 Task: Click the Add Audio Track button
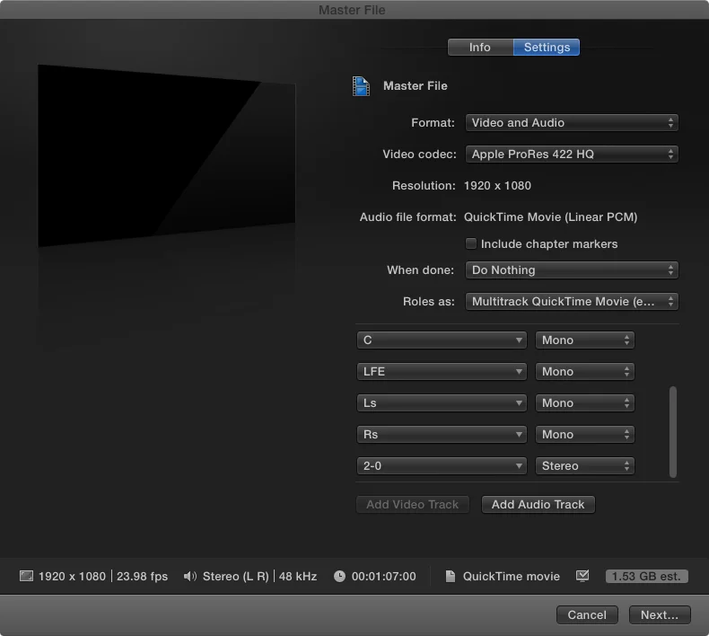pos(538,504)
